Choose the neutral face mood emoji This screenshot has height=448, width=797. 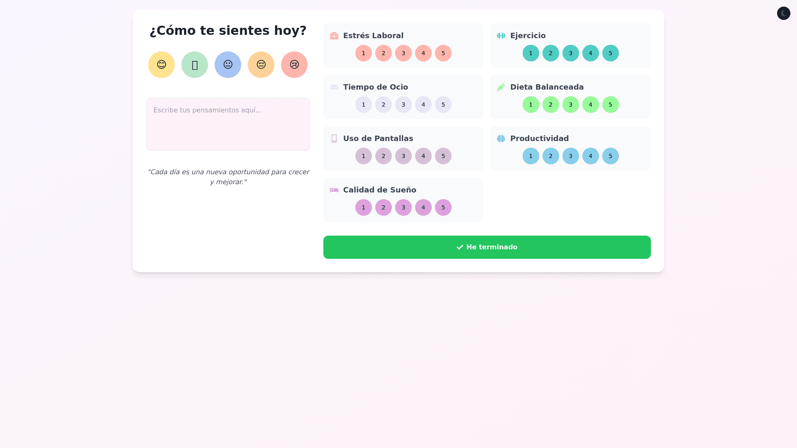[x=228, y=65]
